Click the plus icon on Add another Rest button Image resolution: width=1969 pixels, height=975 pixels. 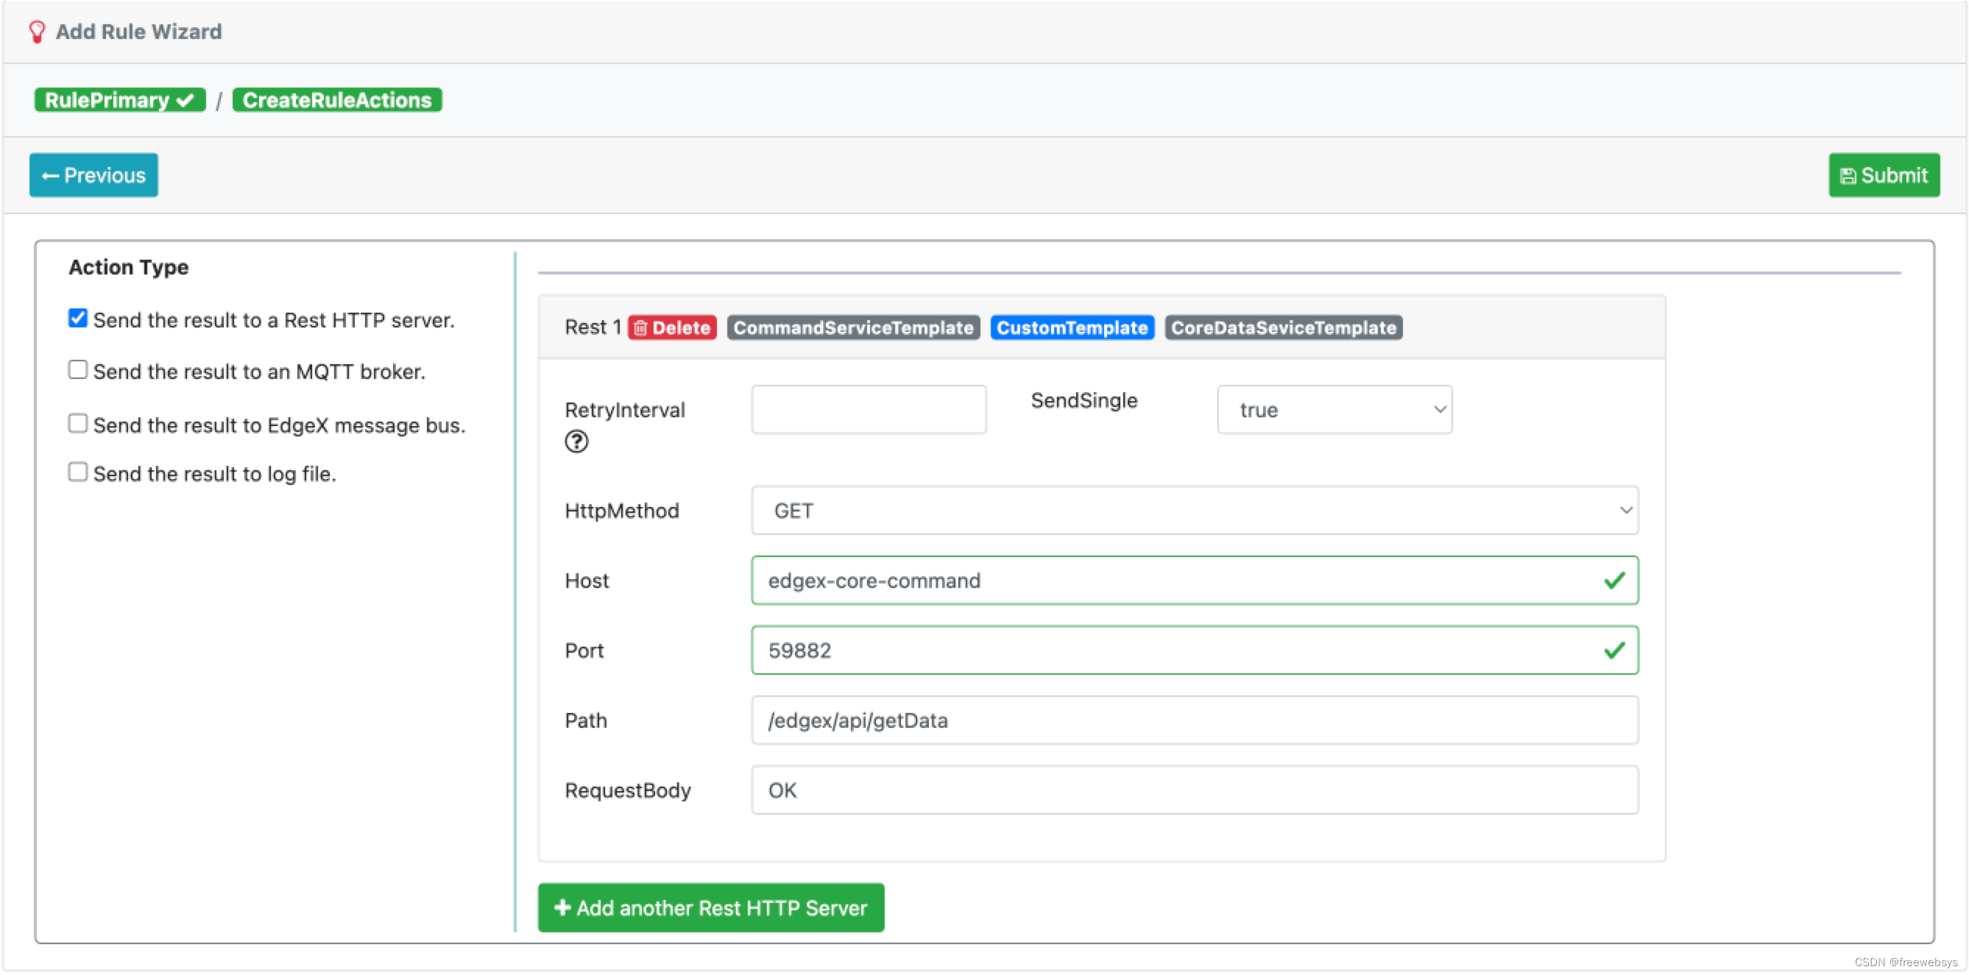coord(562,907)
